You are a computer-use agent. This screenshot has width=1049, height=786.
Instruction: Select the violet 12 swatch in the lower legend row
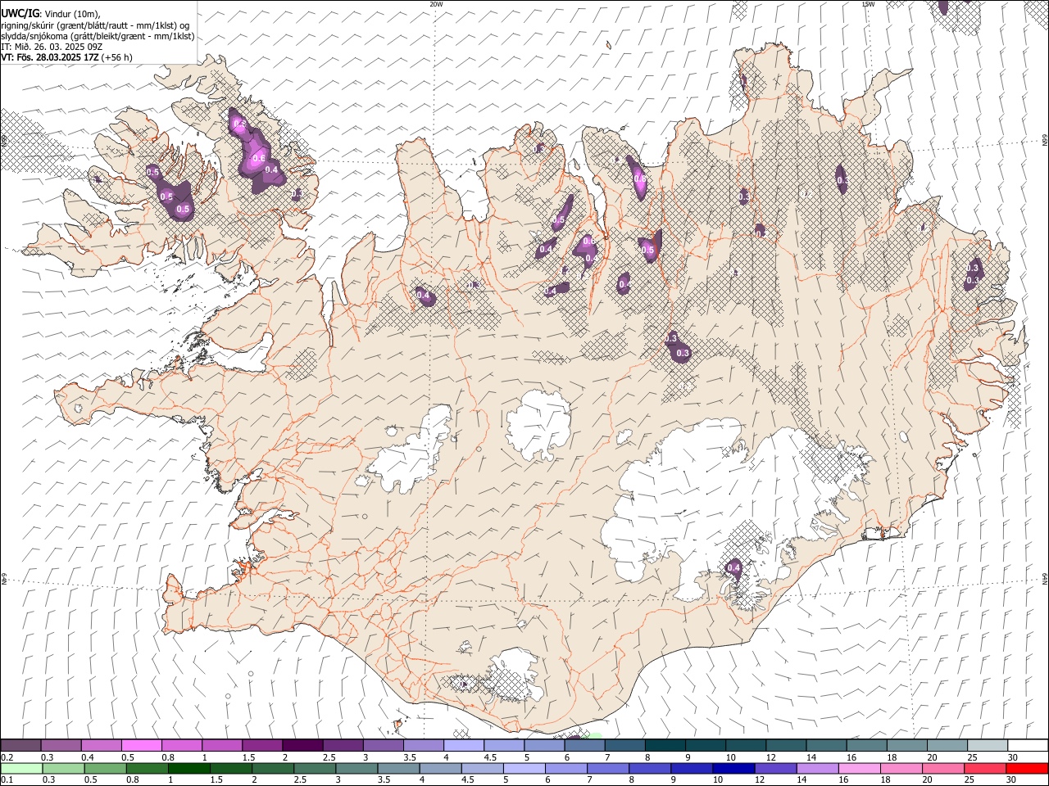774,769
